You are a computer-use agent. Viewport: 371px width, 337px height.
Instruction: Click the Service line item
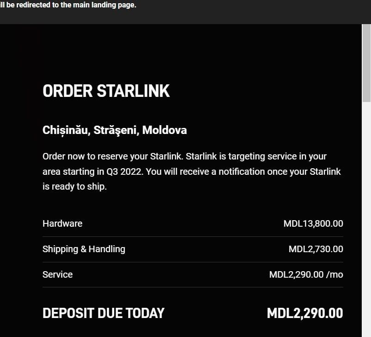click(57, 274)
